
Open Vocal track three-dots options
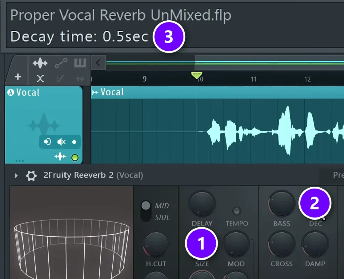(x=20, y=161)
